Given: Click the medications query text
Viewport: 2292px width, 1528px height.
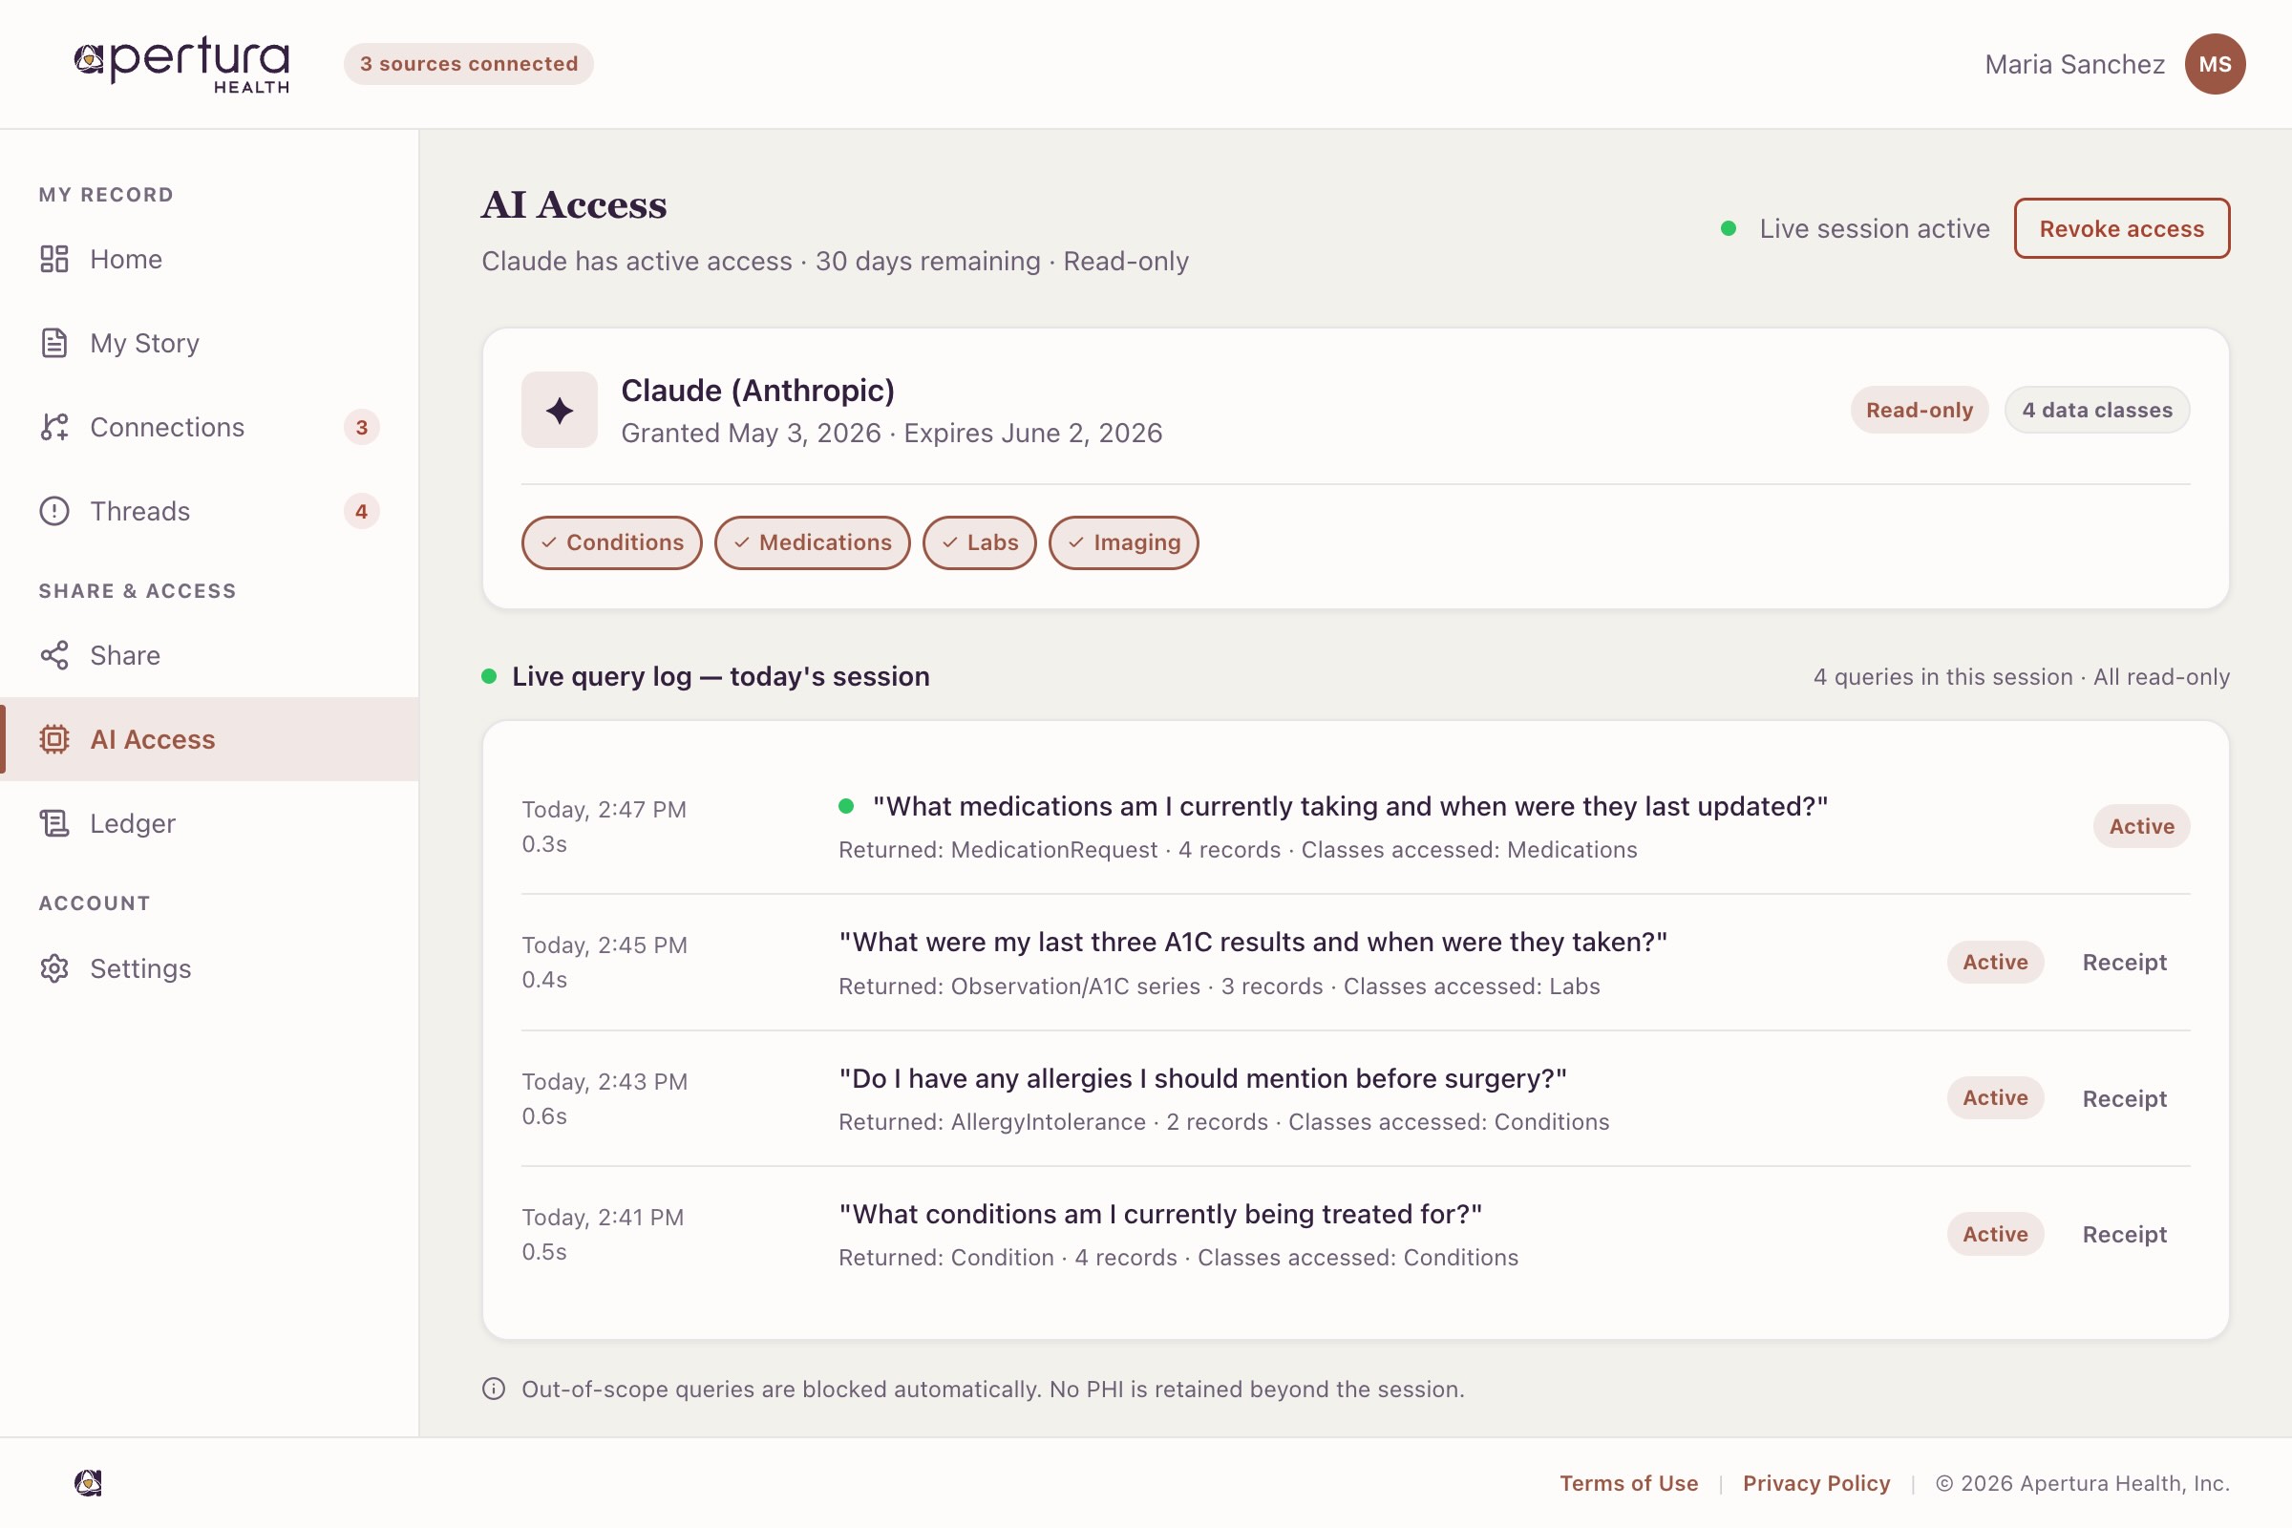Looking at the screenshot, I should click(x=1349, y=806).
